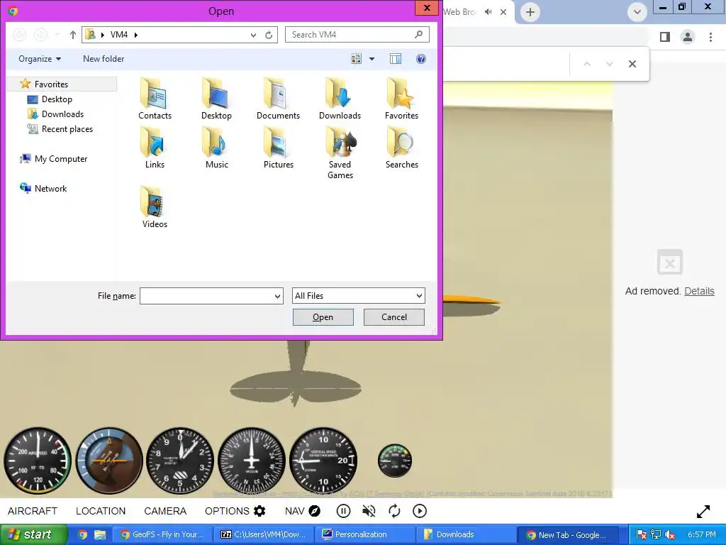Open the AIRCRAFT menu
This screenshot has width=726, height=545.
pyautogui.click(x=33, y=511)
